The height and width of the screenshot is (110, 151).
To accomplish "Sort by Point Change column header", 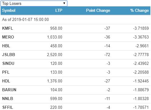I will (x=98, y=10).
